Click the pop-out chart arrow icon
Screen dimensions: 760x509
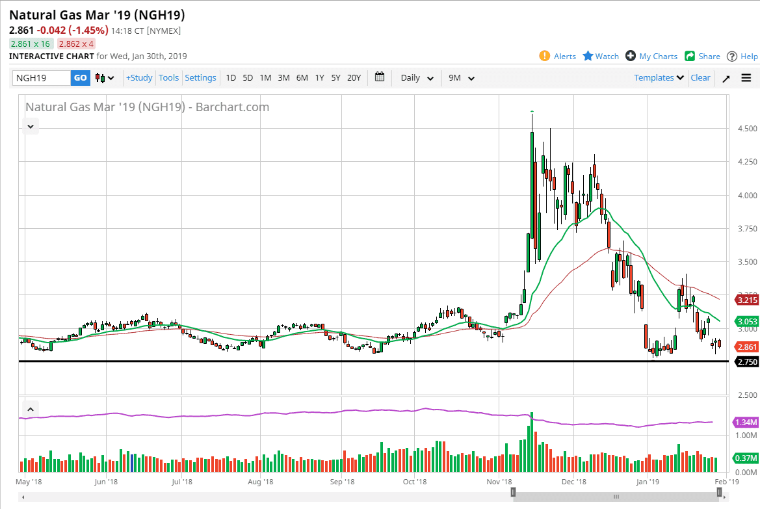click(726, 78)
